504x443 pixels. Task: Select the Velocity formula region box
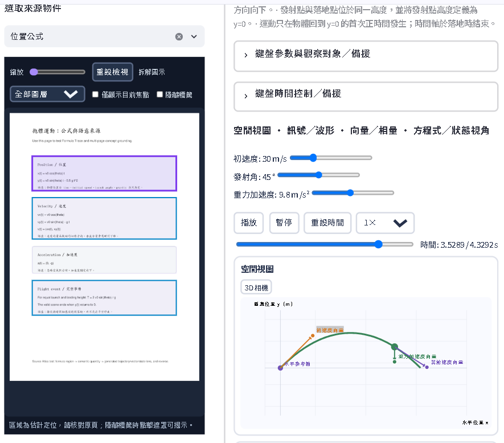(104, 218)
